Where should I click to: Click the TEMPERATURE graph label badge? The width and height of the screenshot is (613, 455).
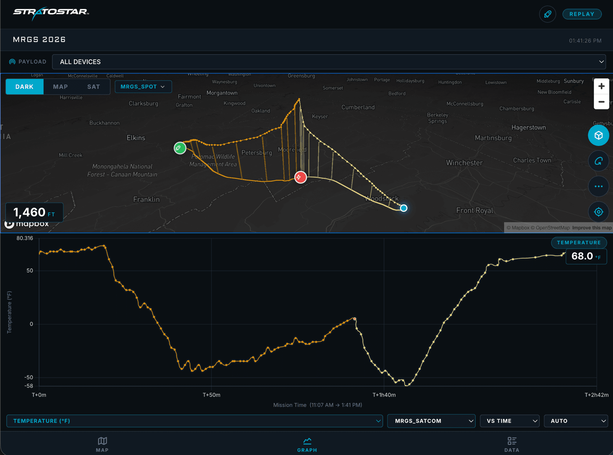(x=579, y=243)
